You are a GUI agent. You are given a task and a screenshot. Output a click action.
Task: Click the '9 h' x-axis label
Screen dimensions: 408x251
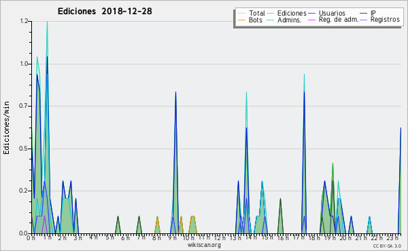pos(172,237)
